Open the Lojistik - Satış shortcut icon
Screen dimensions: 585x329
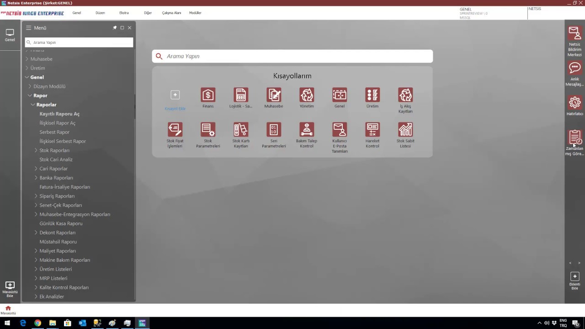(x=241, y=95)
